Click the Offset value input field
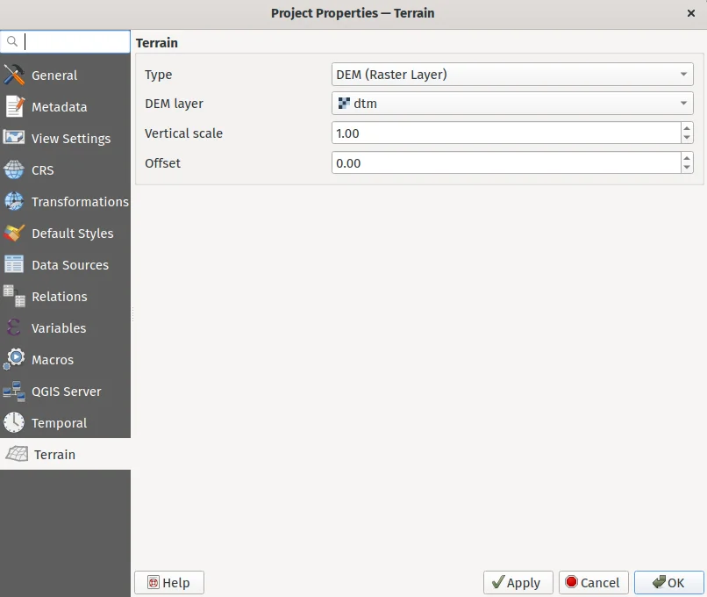Screen dimensions: 707x597 pos(505,163)
